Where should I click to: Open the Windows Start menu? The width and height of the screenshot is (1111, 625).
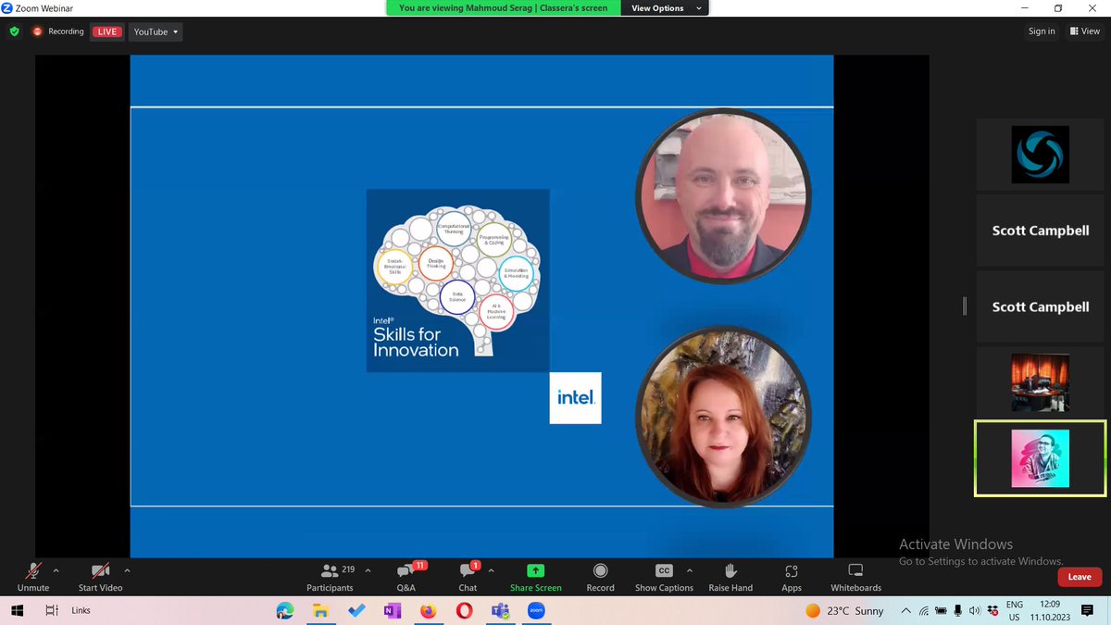tap(18, 611)
